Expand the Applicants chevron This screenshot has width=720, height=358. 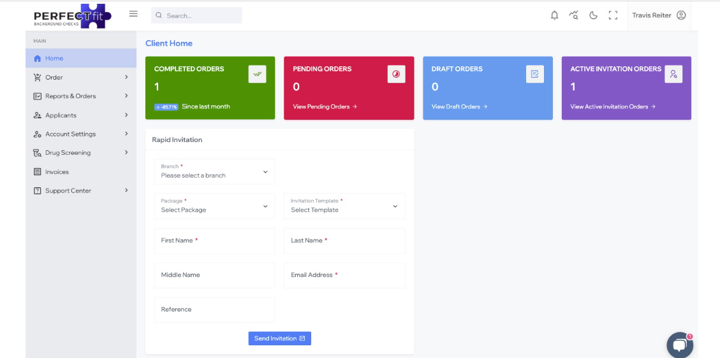click(x=126, y=115)
